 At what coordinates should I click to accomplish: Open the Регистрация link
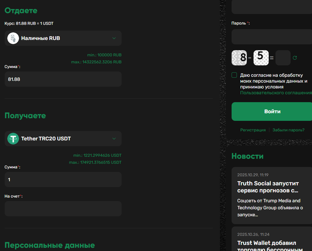click(x=253, y=130)
